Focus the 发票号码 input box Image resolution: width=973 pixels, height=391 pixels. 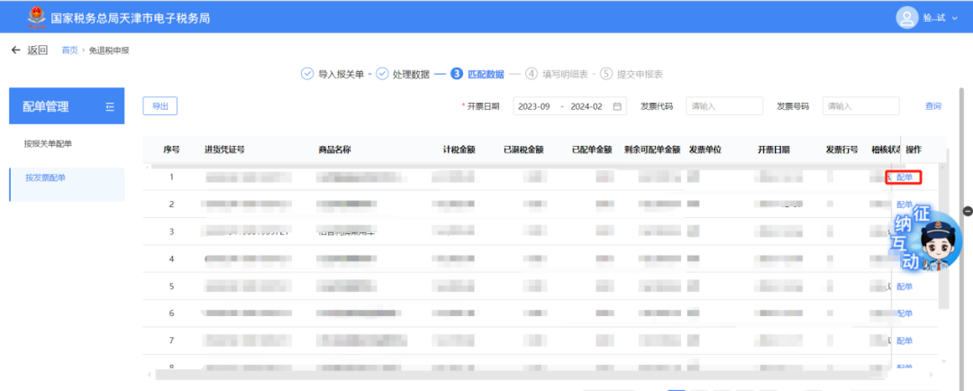pyautogui.click(x=860, y=106)
